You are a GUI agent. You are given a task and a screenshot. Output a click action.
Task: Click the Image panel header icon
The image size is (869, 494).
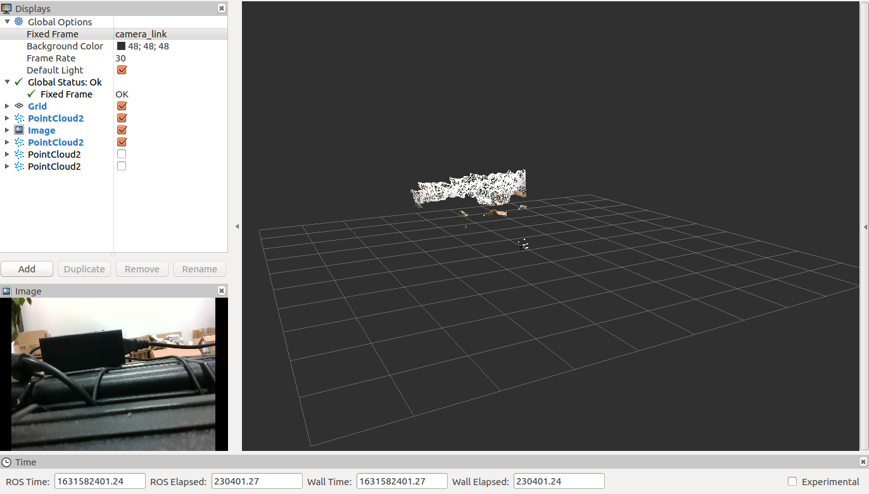(x=6, y=291)
